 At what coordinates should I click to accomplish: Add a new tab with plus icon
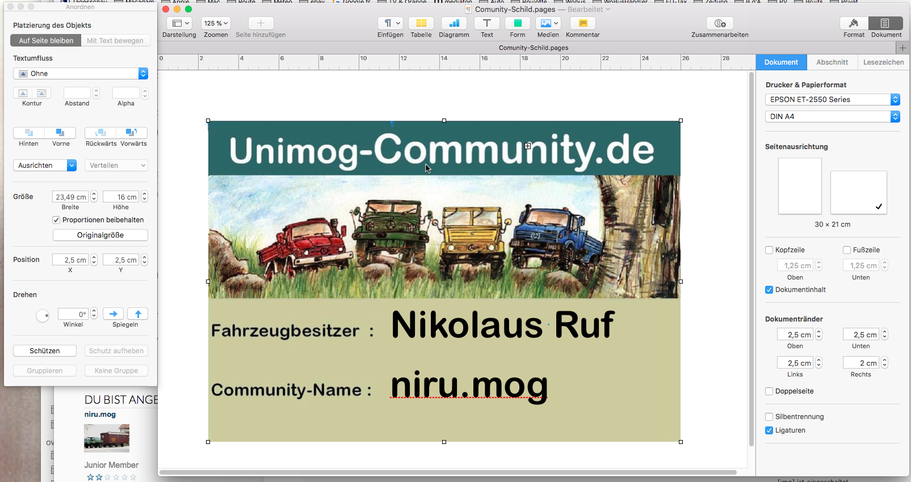point(902,48)
